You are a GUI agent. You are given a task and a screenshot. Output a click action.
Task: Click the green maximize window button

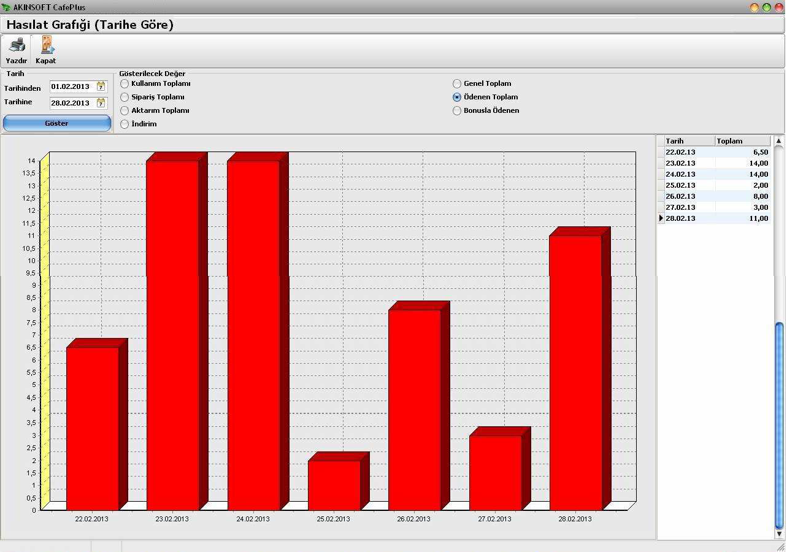pos(767,7)
